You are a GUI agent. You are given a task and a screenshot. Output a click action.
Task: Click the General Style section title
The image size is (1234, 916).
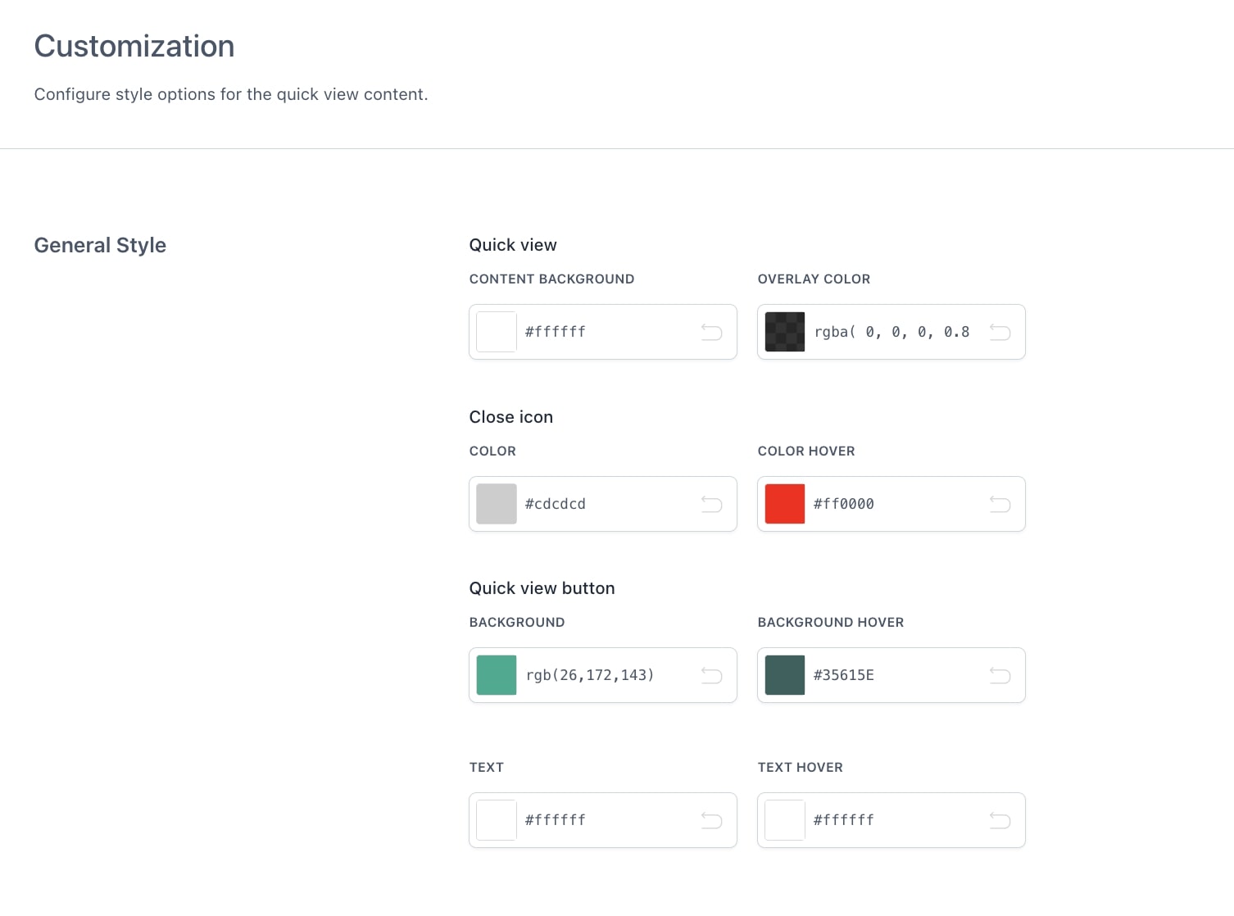[100, 245]
